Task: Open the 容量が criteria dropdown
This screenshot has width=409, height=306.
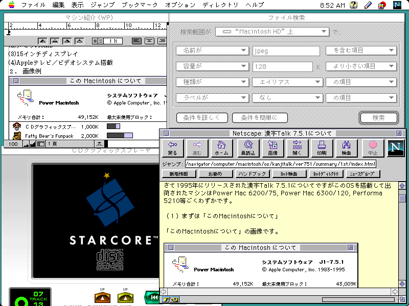Action: (212, 66)
